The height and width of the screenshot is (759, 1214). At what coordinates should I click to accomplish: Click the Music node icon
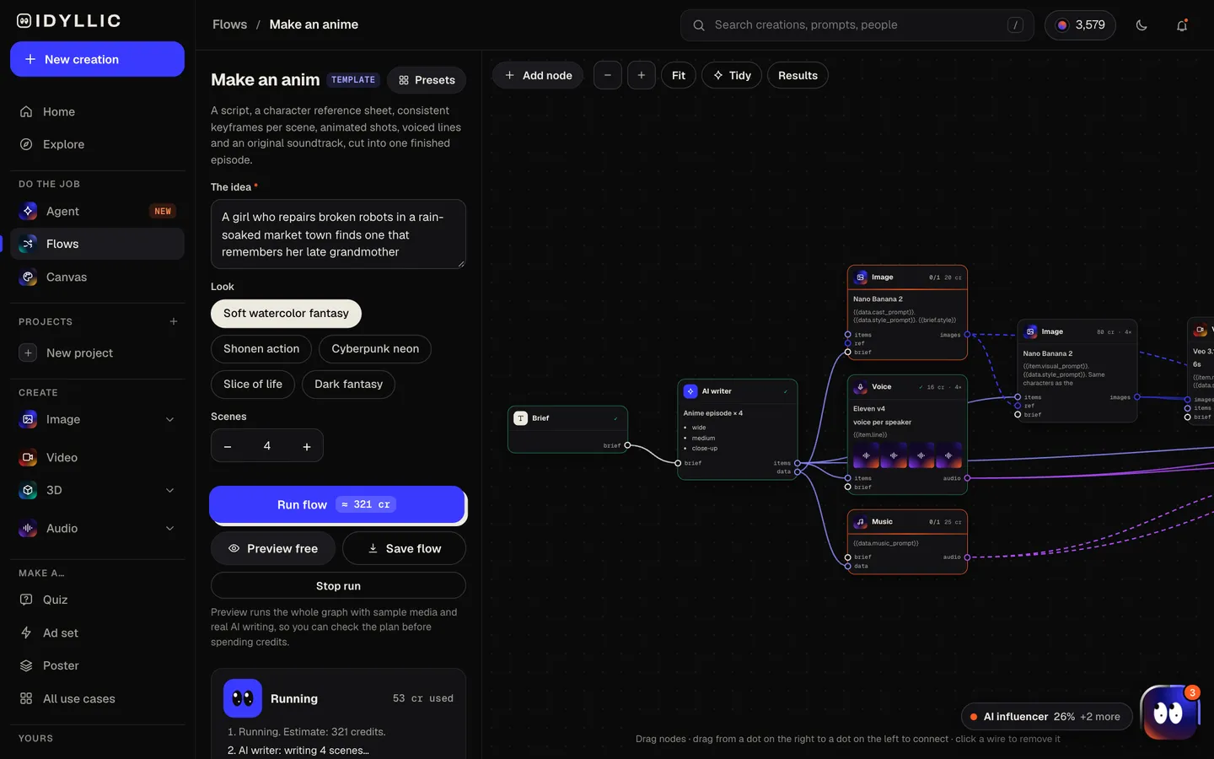click(x=861, y=522)
